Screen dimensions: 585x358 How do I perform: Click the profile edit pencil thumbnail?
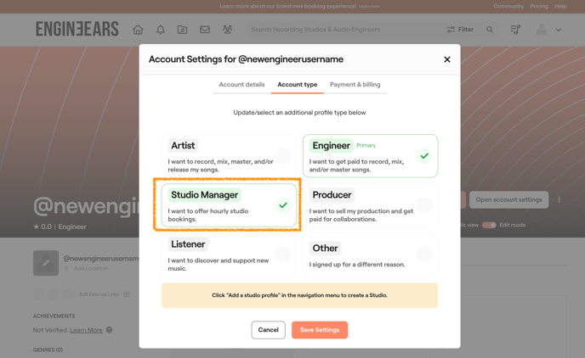tap(46, 263)
